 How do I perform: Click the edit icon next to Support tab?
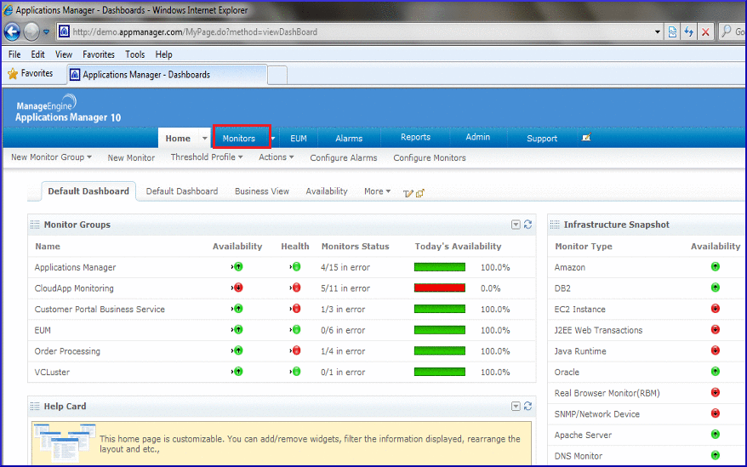coord(586,137)
